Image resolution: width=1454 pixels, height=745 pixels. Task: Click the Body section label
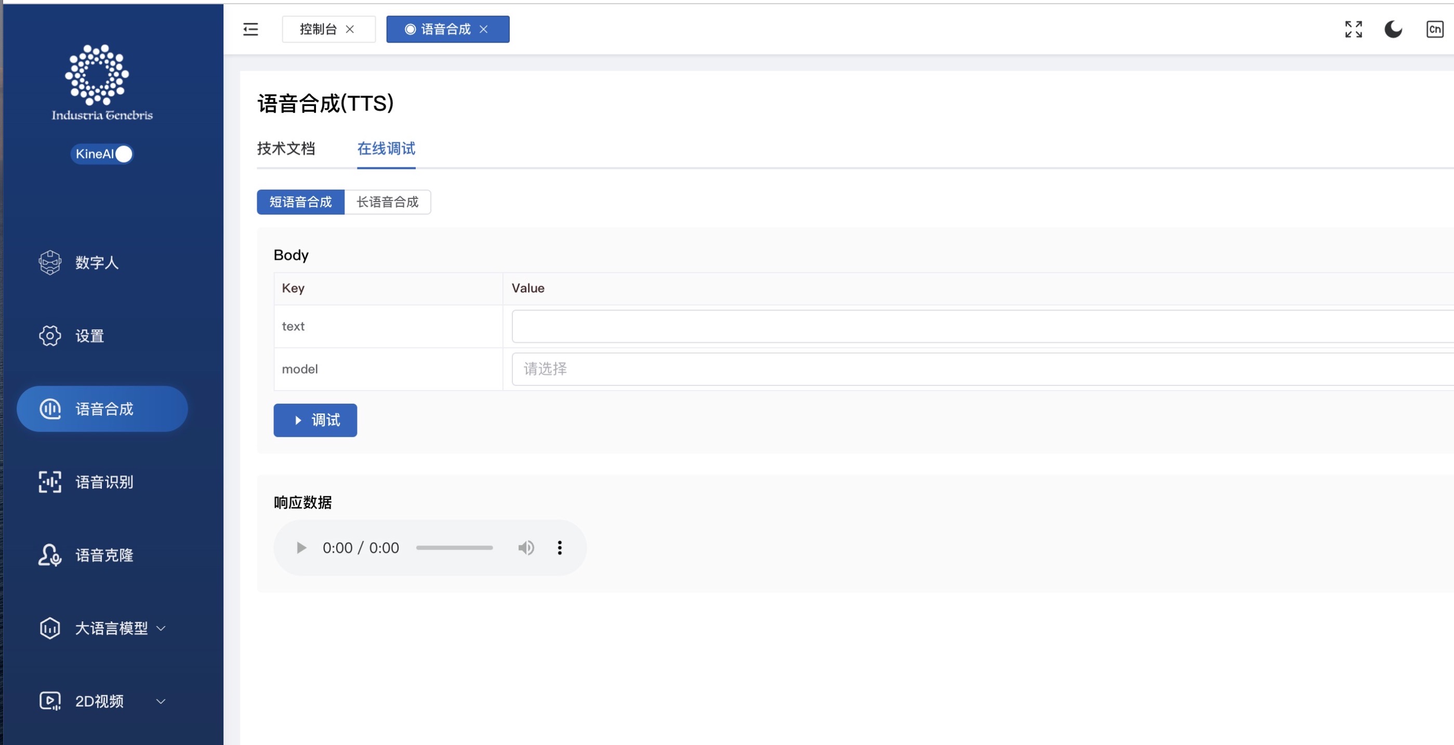pyautogui.click(x=291, y=255)
